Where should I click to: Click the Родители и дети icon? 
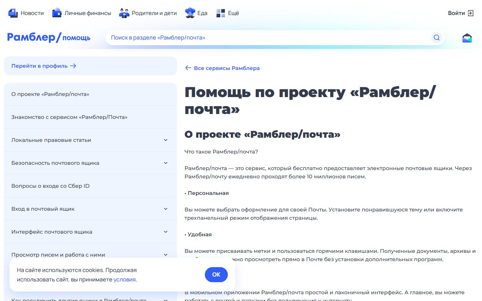(x=124, y=13)
